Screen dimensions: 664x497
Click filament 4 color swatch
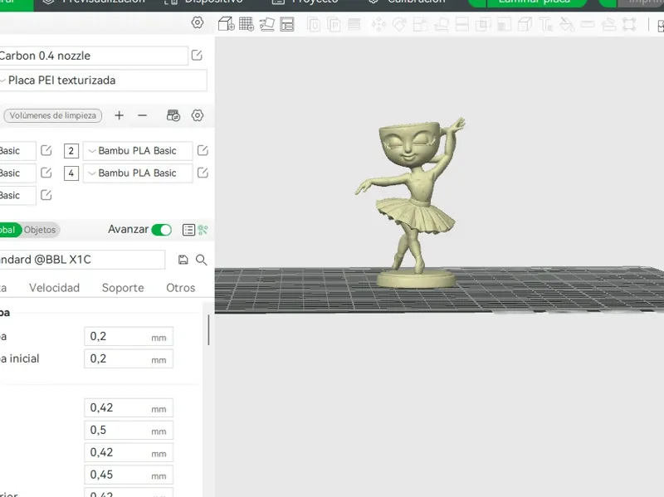coord(71,173)
